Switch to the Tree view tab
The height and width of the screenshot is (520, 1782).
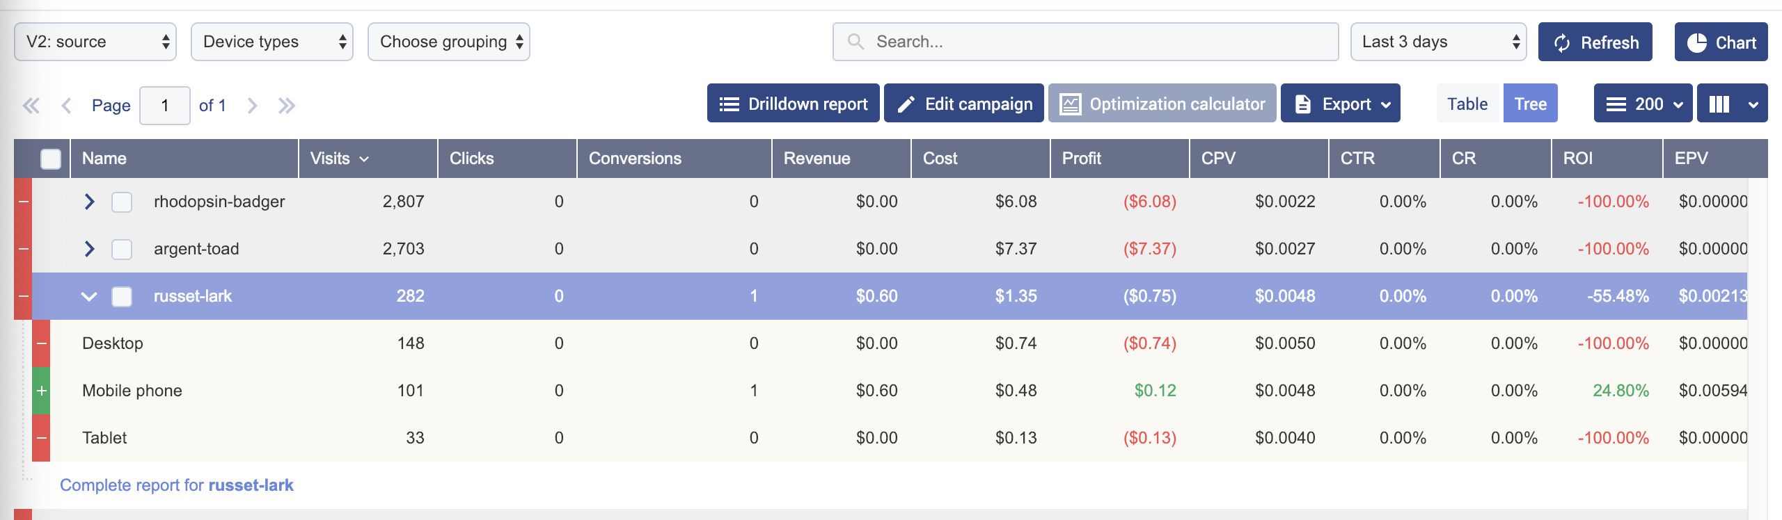1530,104
